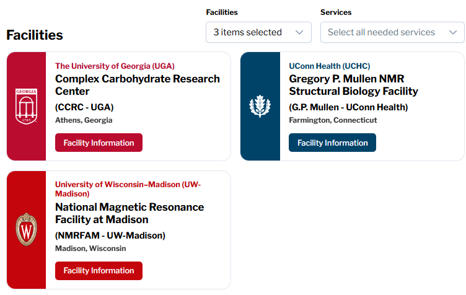Open Facility Information for NMRFAM
The width and height of the screenshot is (466, 295).
[99, 270]
